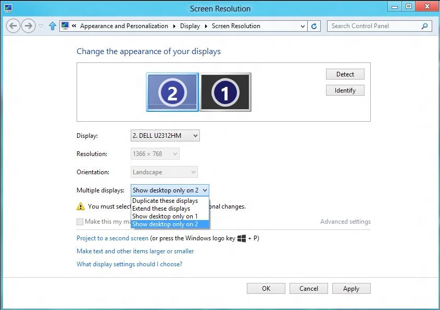The height and width of the screenshot is (310, 440).
Task: Click the Identify button
Action: [x=345, y=91]
